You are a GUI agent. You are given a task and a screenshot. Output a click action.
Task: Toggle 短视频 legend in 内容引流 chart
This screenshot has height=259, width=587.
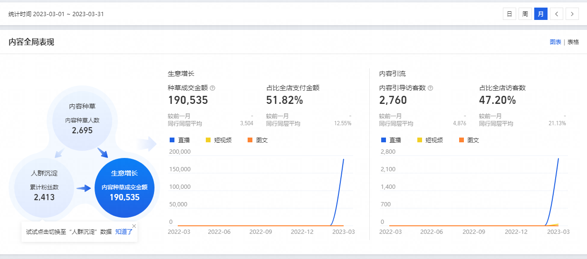(x=430, y=140)
